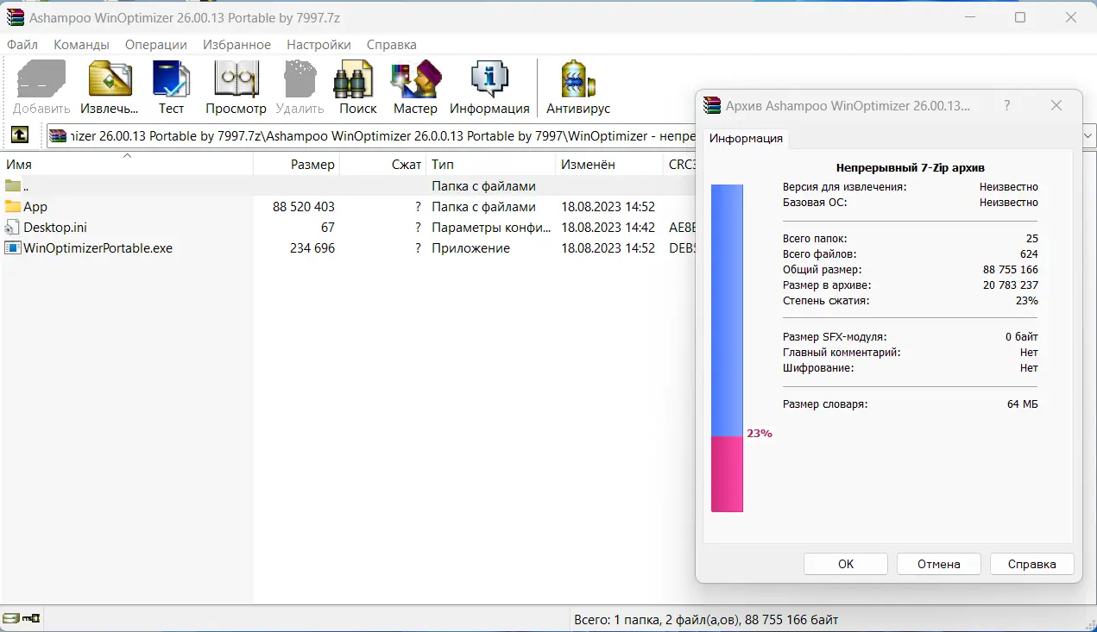Click the Извлечь toolbar icon
This screenshot has width=1097, height=632.
pyautogui.click(x=110, y=80)
